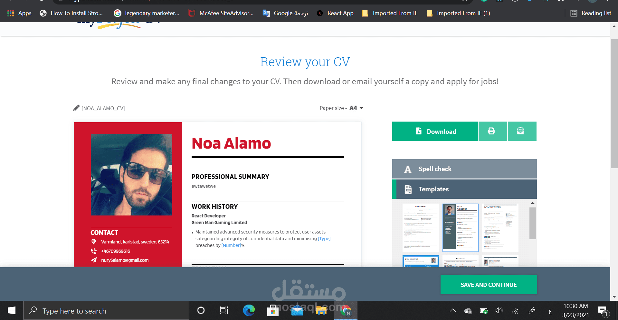Screen dimensions: 618x320
Task: Open the McAfee SiteAdvisor bookmark
Action: tap(221, 13)
